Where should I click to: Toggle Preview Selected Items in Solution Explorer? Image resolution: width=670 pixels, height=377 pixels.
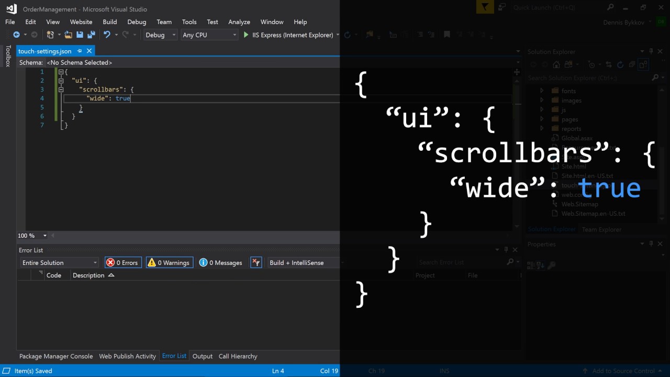point(643,65)
